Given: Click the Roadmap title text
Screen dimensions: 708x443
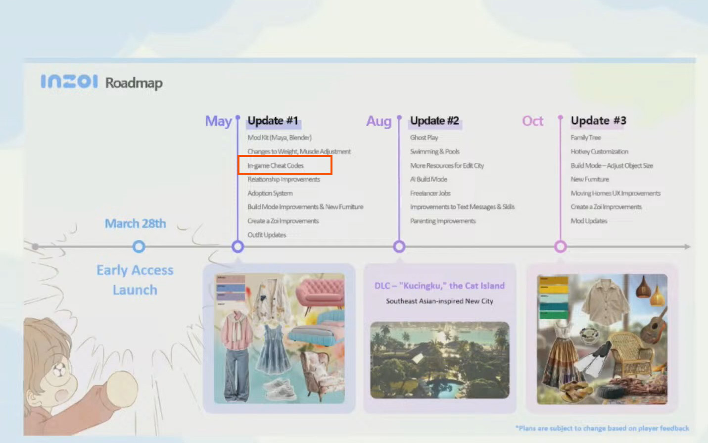Looking at the screenshot, I should 134,83.
